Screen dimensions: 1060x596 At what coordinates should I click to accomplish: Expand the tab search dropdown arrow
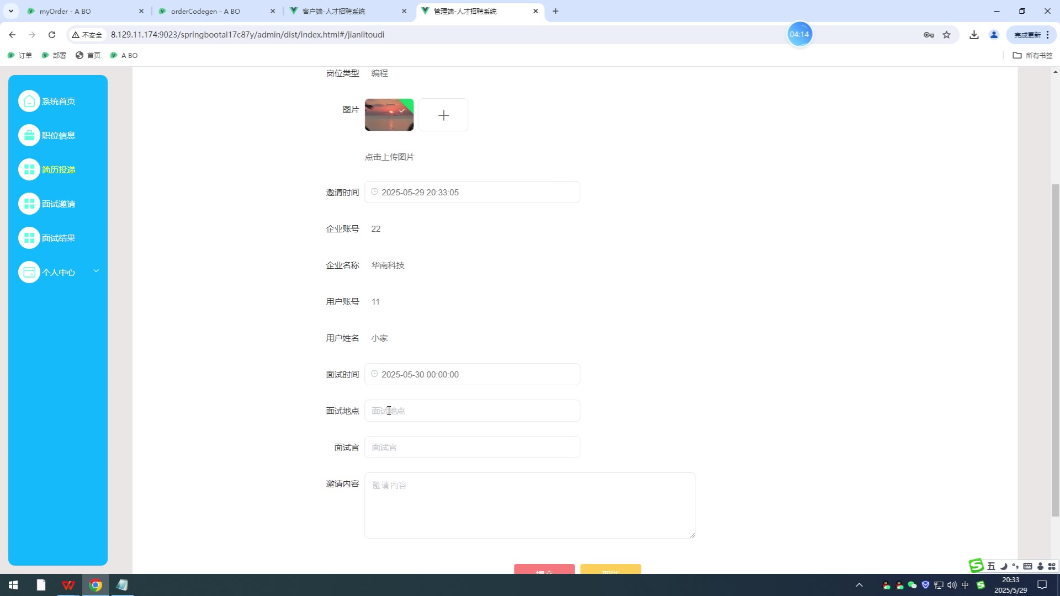coord(10,11)
